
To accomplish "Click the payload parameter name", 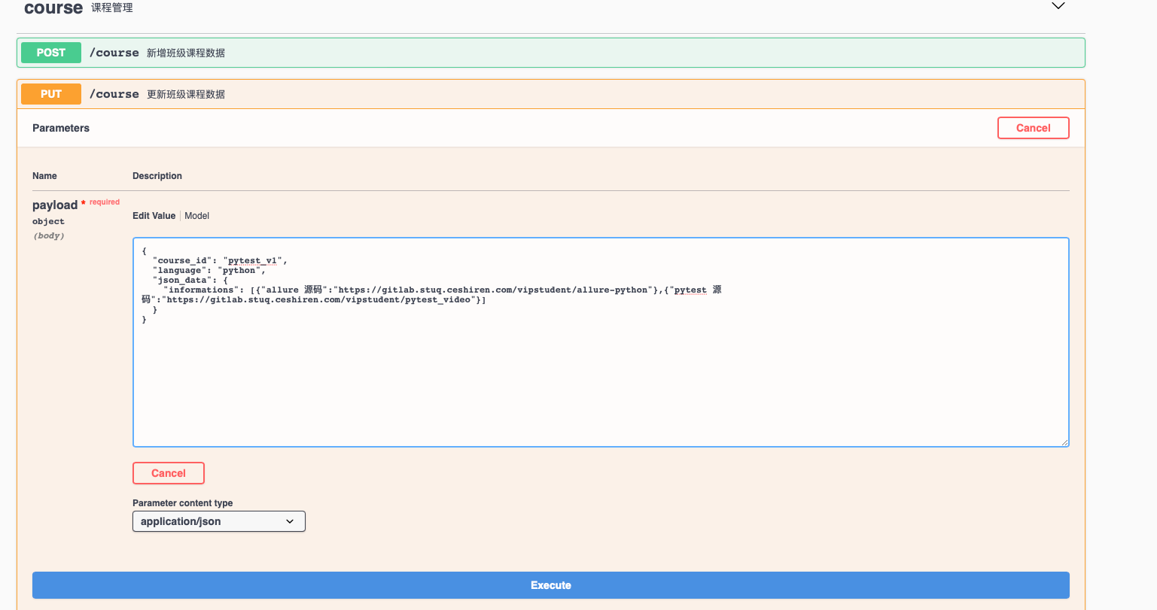I will (55, 205).
